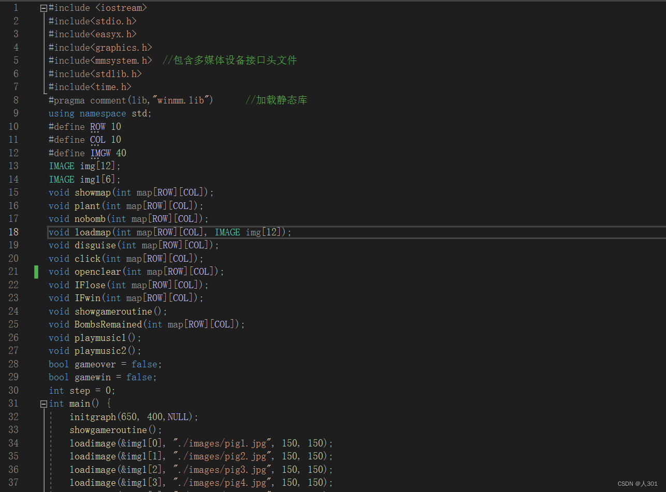This screenshot has width=666, height=492.
Task: Click the showmap function declaration
Action: coord(132,192)
